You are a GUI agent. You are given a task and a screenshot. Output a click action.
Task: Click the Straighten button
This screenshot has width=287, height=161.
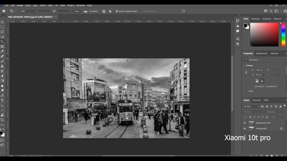[x=91, y=11]
